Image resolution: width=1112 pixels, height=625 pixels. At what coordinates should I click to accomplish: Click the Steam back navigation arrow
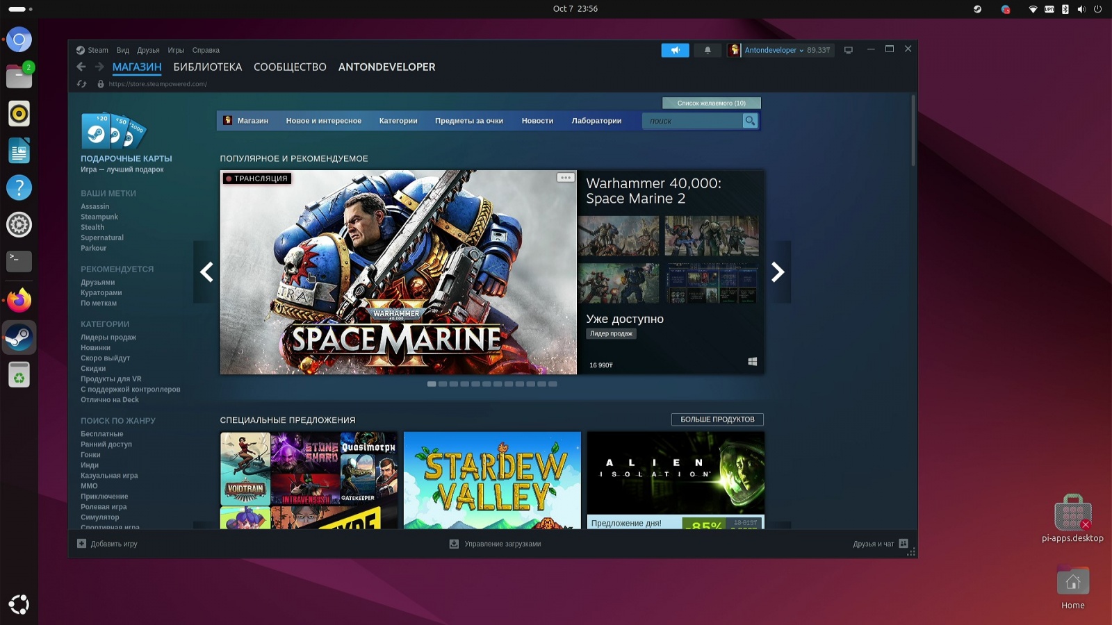coord(81,67)
